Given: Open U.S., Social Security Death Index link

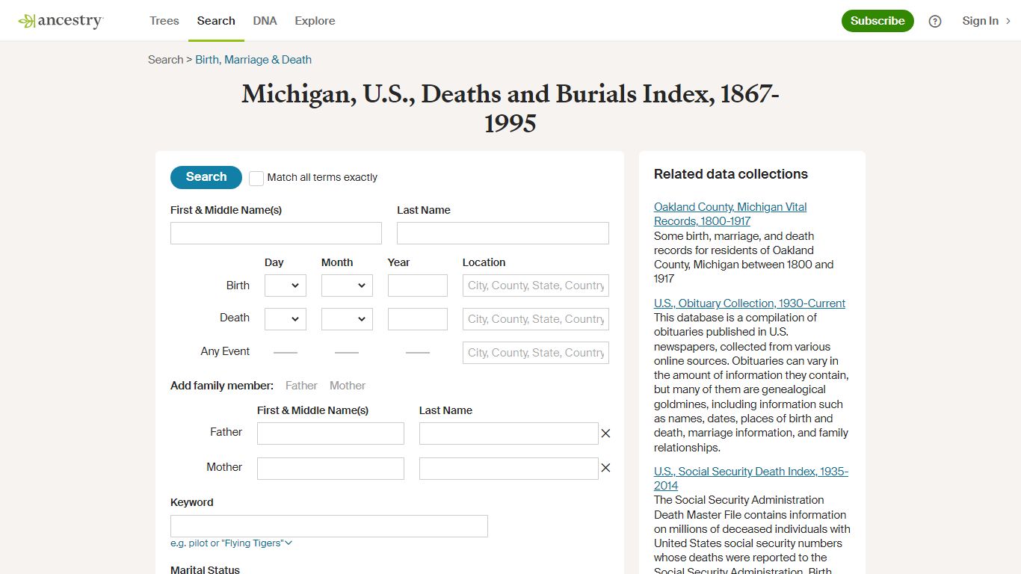Looking at the screenshot, I should tap(751, 478).
